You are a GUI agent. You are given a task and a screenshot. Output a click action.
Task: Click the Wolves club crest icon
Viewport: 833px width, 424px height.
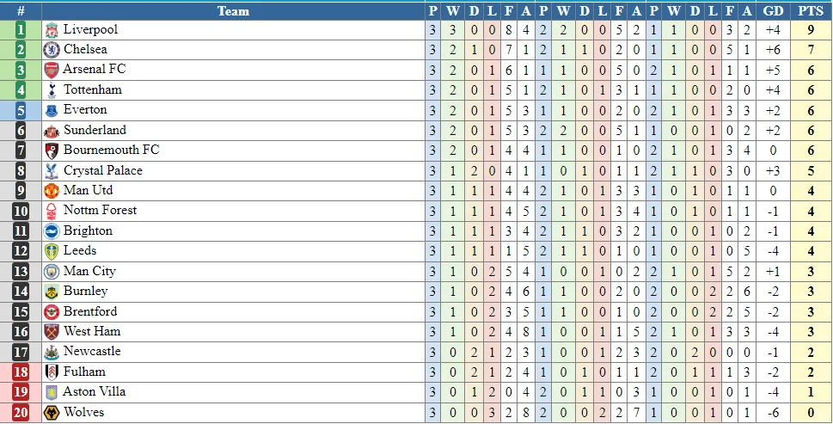(52, 413)
